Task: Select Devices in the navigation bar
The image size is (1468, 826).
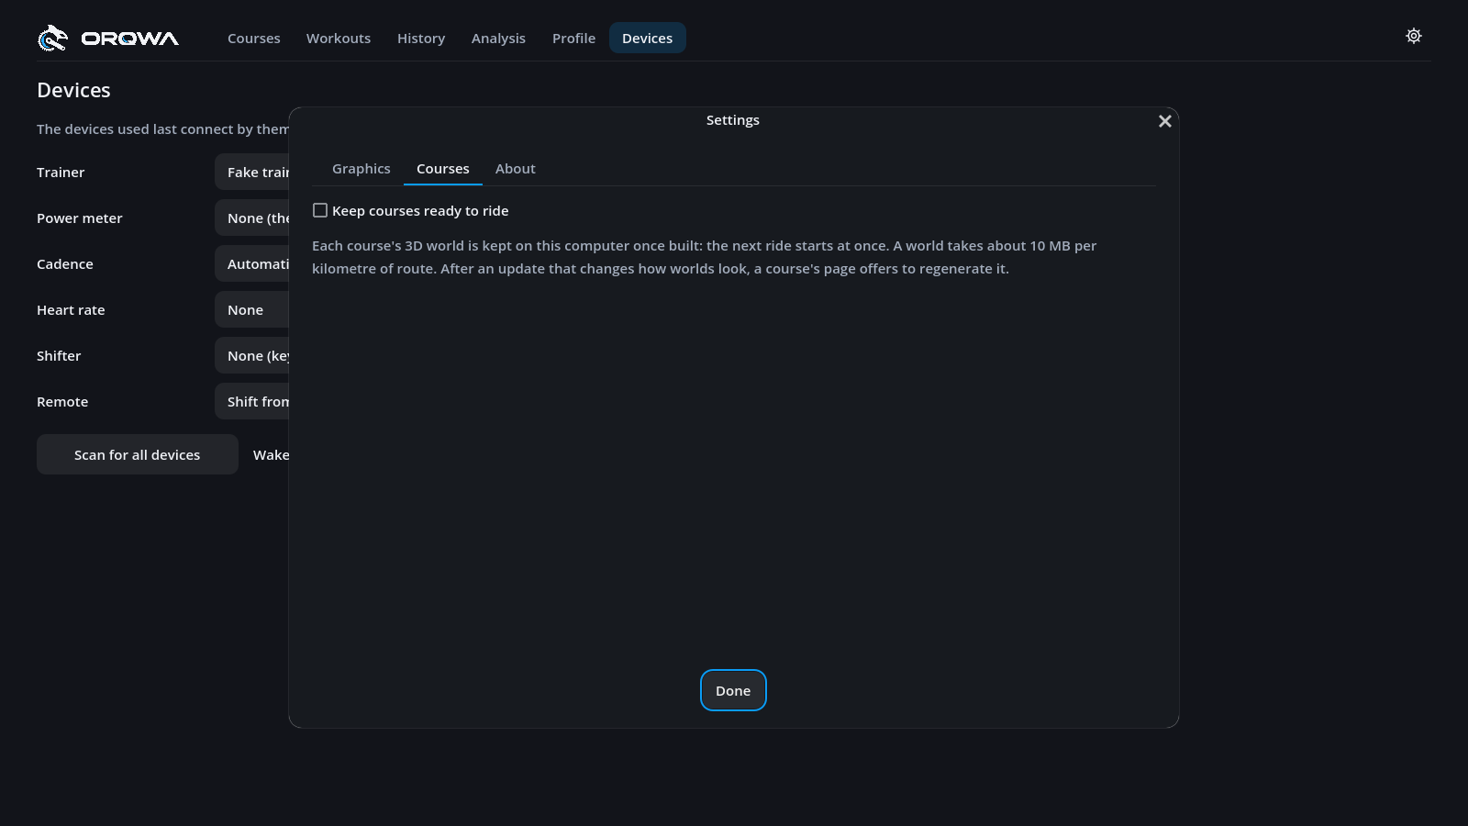Action: tap(648, 38)
